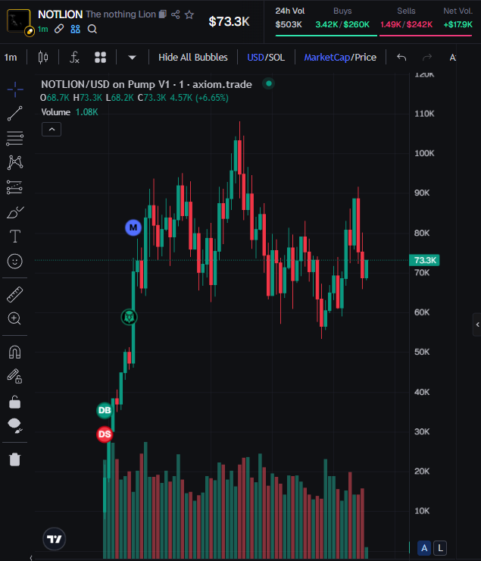The image size is (481, 561).
Task: Expand the toolbar dropdown arrow
Action: click(133, 58)
